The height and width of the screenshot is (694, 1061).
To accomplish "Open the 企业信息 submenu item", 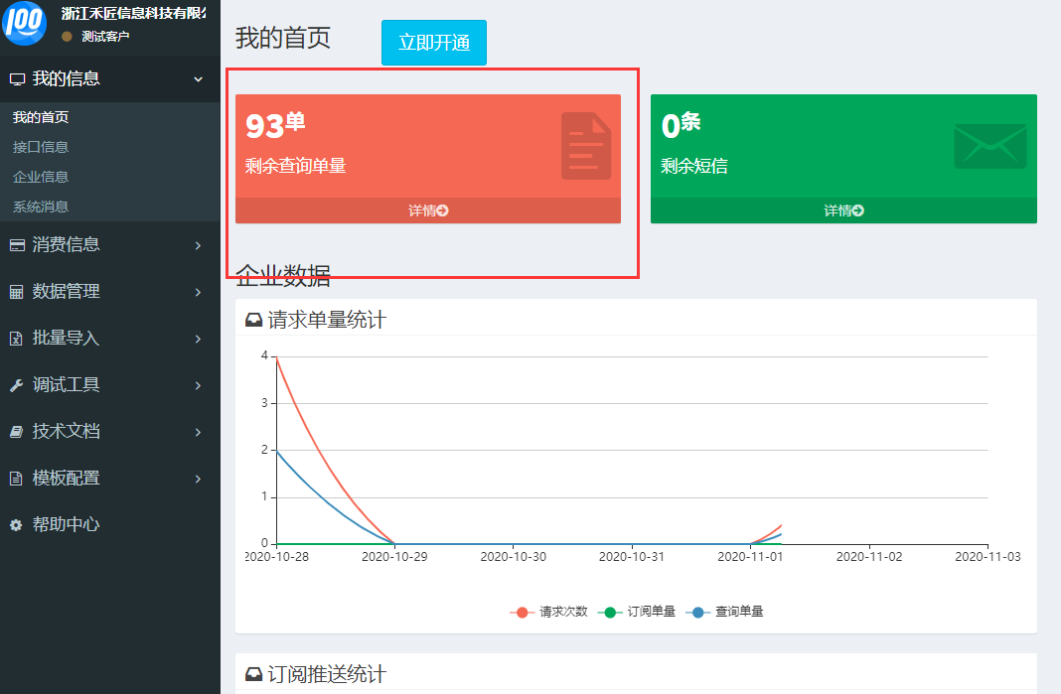I will click(41, 177).
